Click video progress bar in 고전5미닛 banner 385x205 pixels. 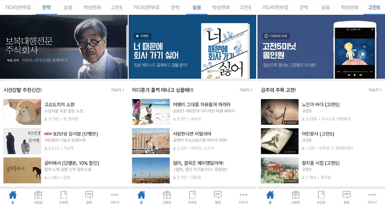[355, 71]
